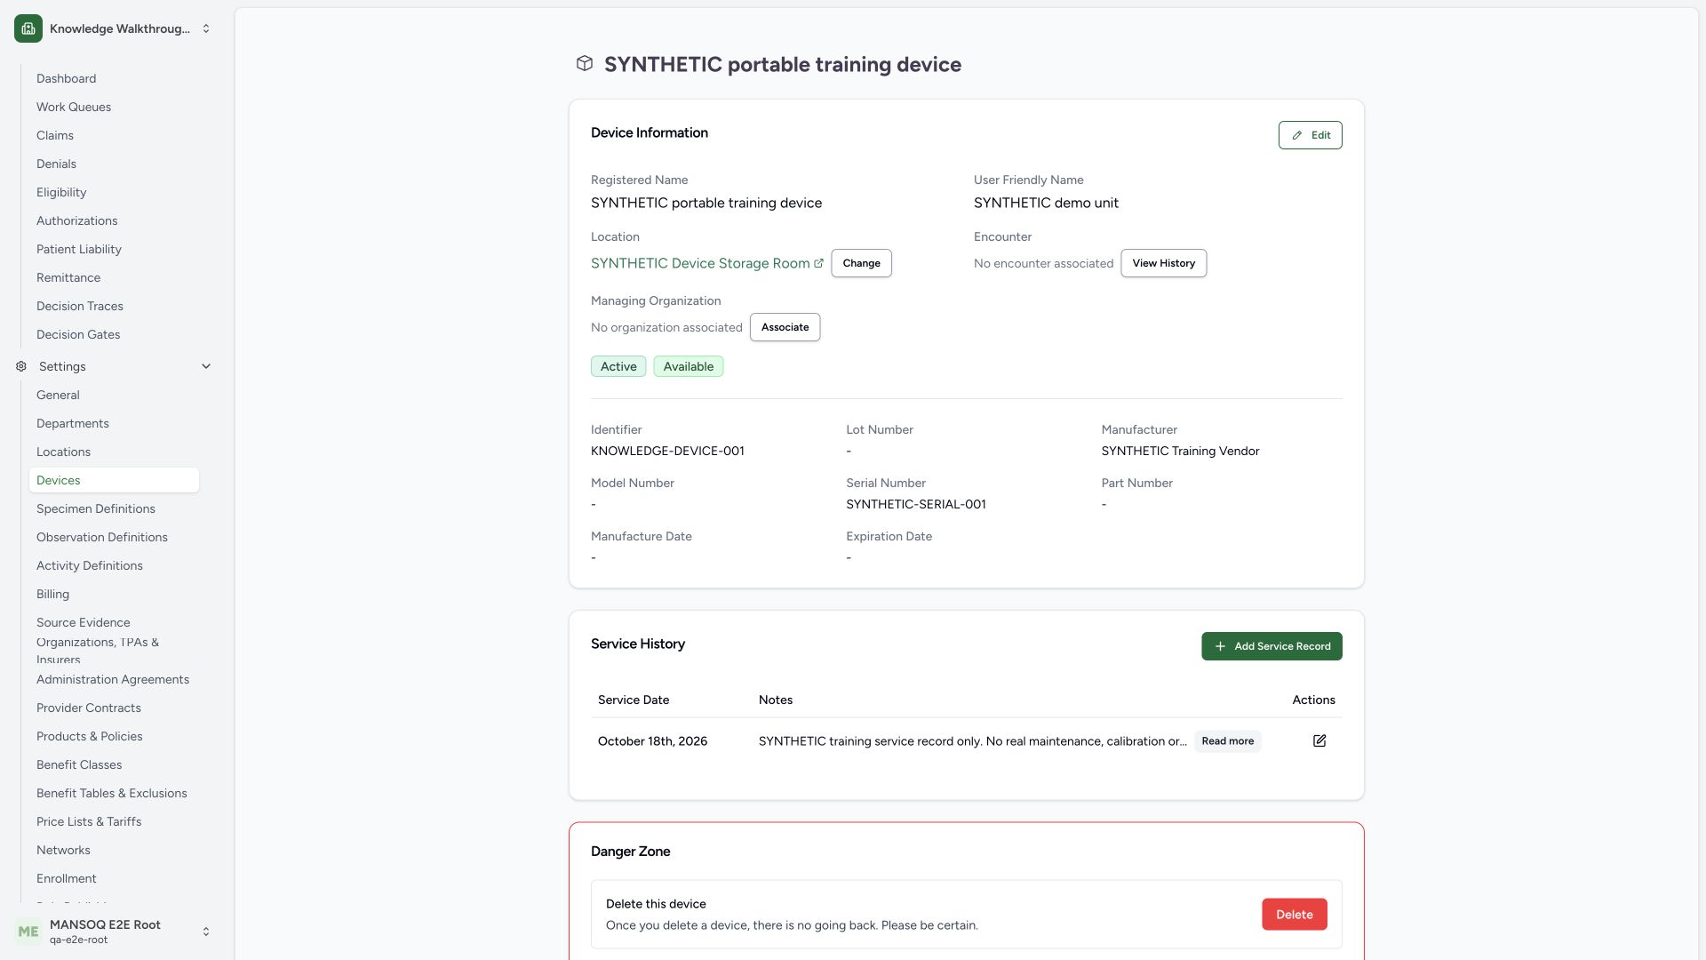The width and height of the screenshot is (1706, 960).
Task: Read more of the service note
Action: (1227, 741)
